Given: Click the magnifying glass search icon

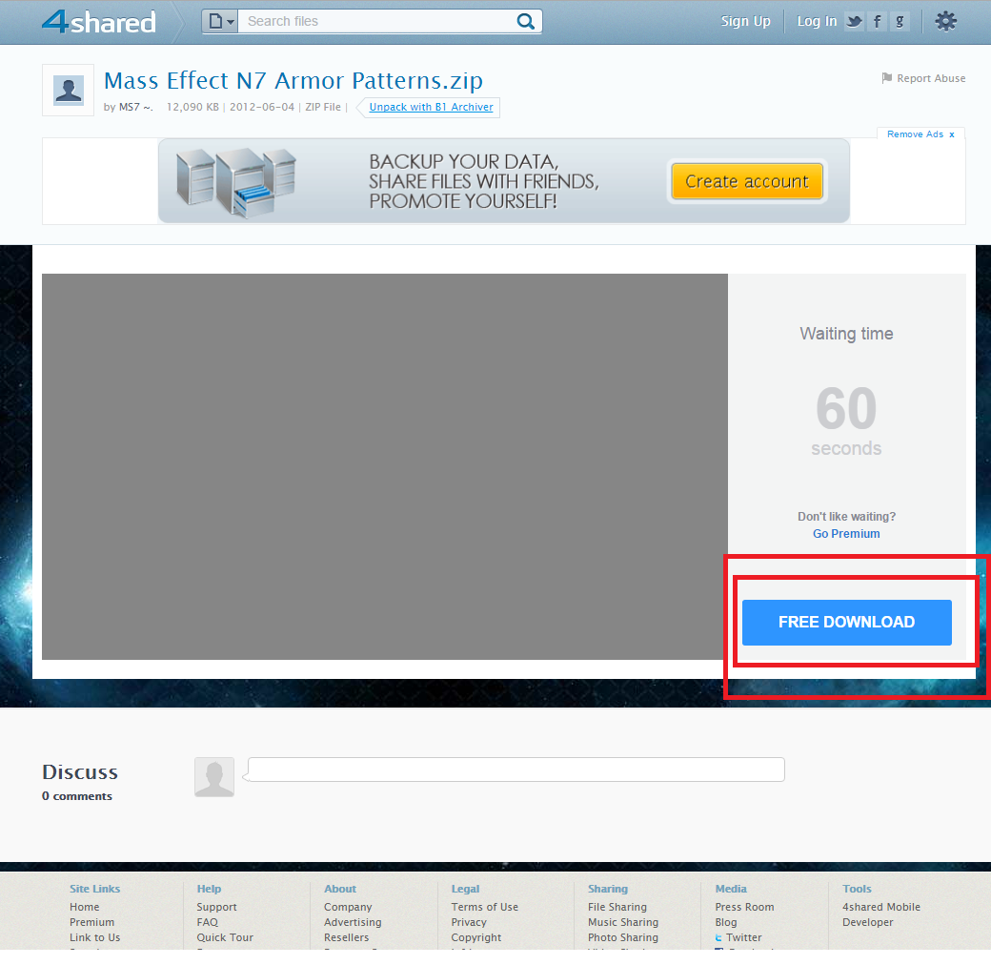Looking at the screenshot, I should [x=526, y=22].
